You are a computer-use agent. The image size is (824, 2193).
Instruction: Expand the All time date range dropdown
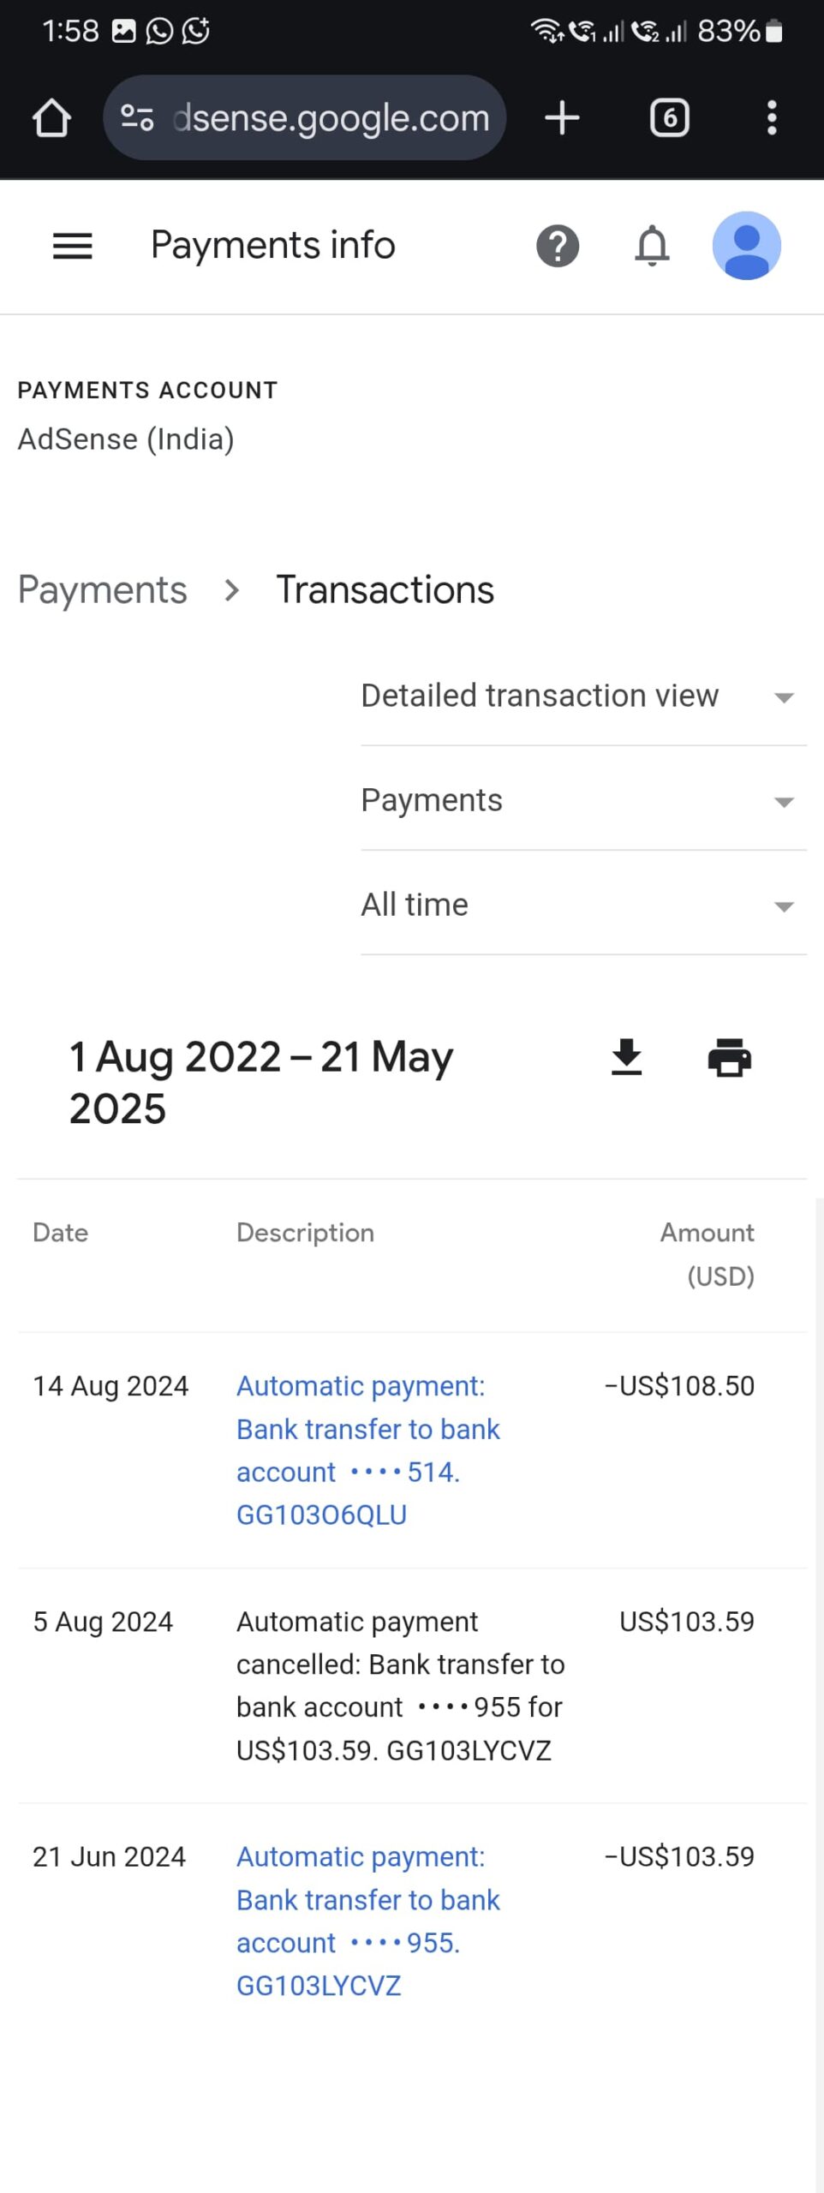583,905
